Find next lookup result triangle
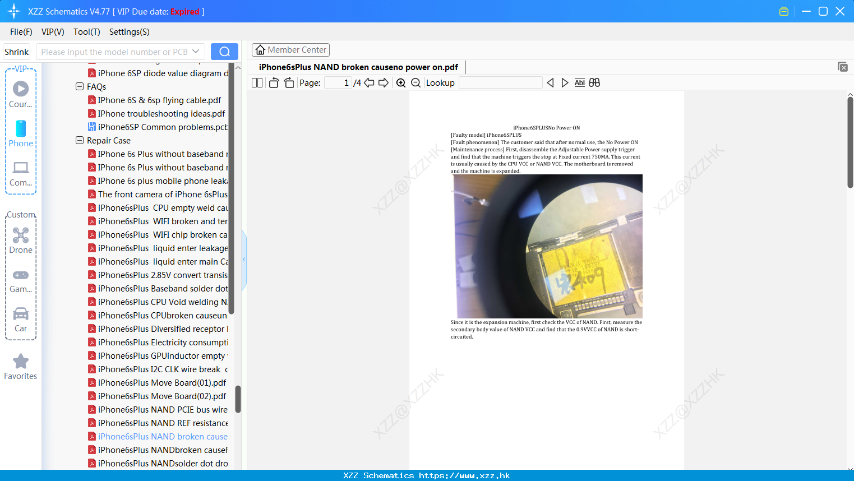The width and height of the screenshot is (854, 481). (x=565, y=82)
